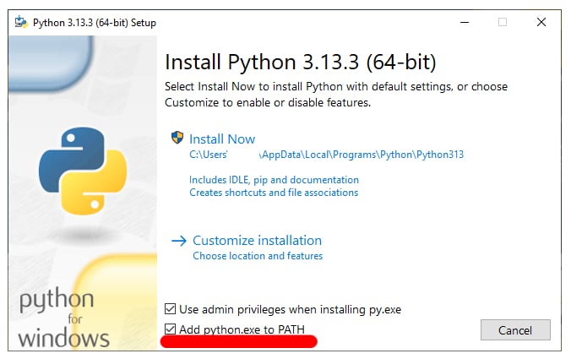Close the Python Setup window

[541, 22]
